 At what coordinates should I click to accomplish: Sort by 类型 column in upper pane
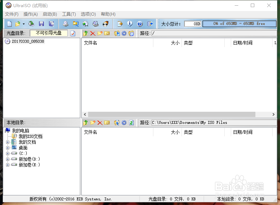tap(203, 43)
